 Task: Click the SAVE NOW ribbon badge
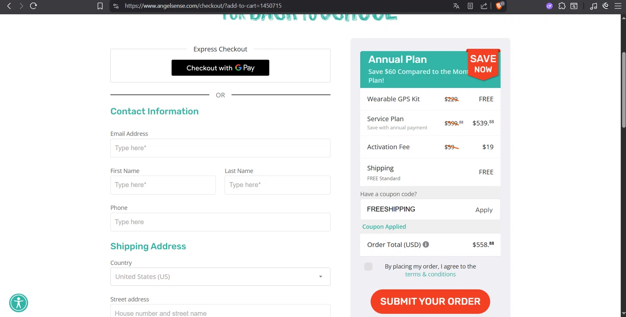pyautogui.click(x=483, y=64)
